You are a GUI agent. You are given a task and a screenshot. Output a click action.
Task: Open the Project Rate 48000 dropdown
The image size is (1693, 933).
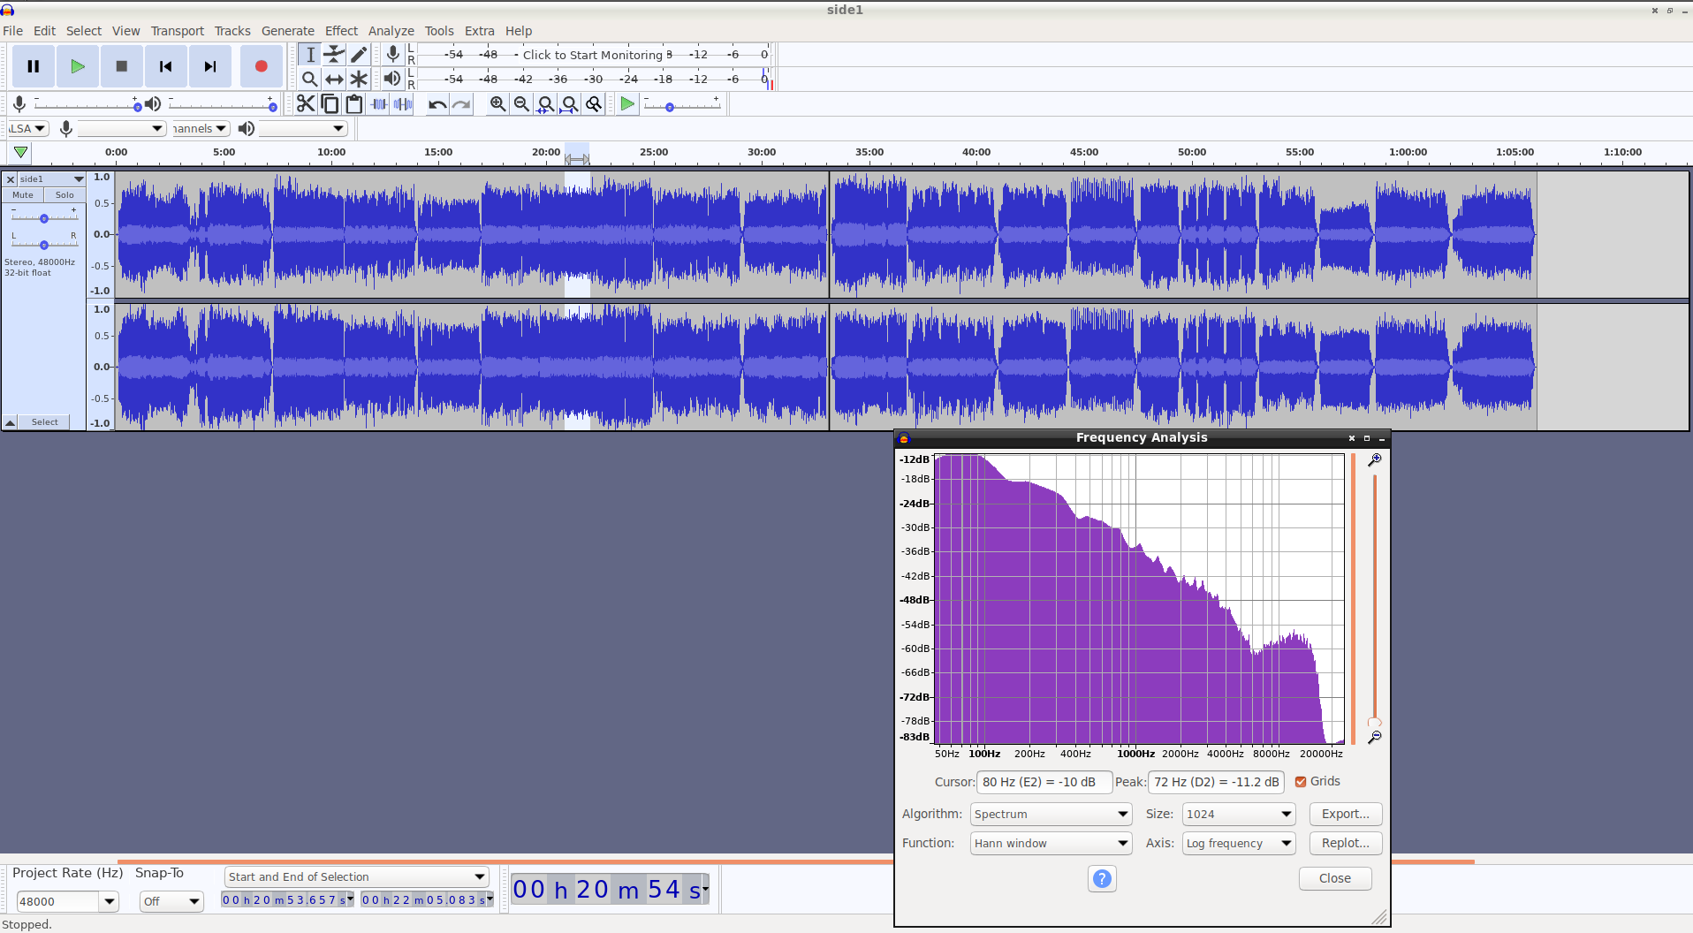pos(109,901)
